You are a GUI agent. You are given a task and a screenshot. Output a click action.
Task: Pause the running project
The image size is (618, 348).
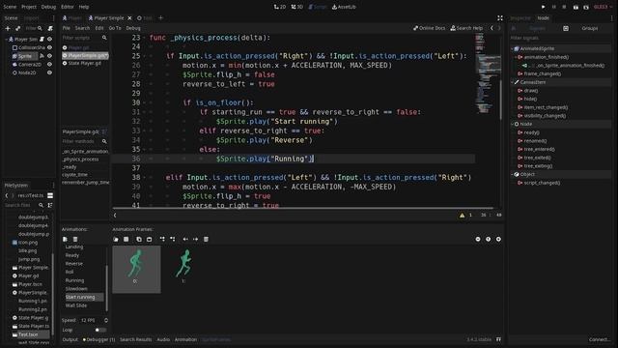(553, 7)
